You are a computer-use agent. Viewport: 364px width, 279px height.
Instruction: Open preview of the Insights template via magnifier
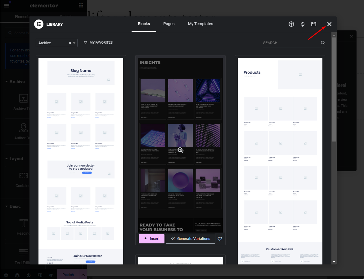(x=180, y=150)
